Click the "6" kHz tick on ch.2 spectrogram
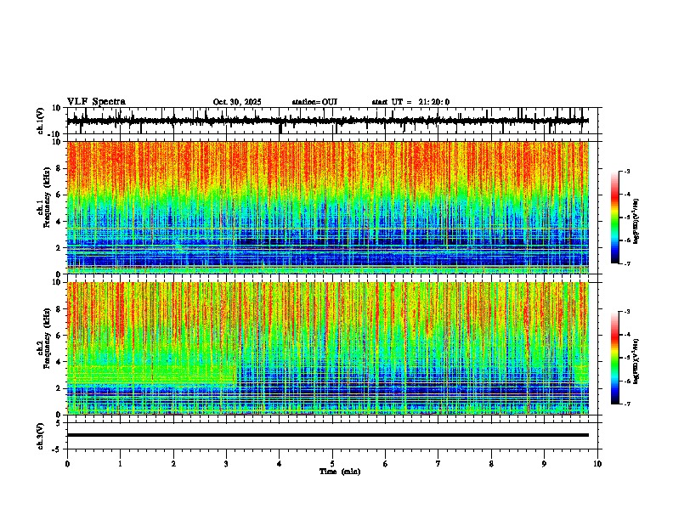This screenshot has height=520, width=673. [x=60, y=335]
